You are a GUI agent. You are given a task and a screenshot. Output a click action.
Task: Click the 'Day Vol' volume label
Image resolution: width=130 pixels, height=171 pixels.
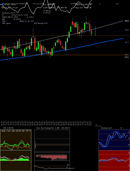click(83, 8)
